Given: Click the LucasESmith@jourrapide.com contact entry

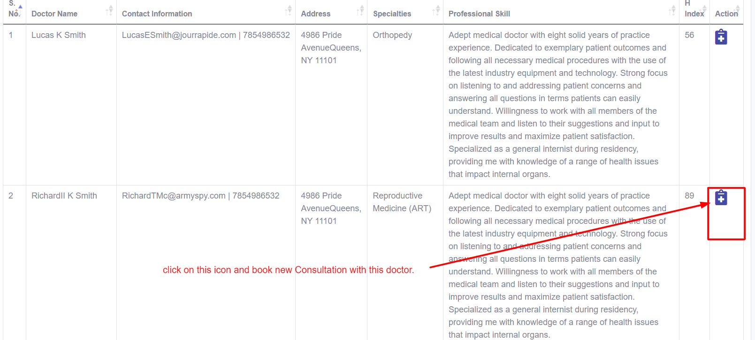Looking at the screenshot, I should (x=179, y=35).
